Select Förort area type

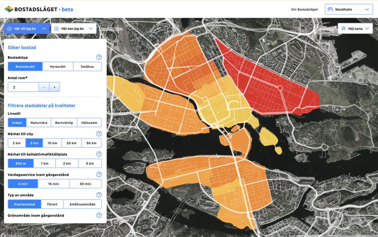click(52, 204)
